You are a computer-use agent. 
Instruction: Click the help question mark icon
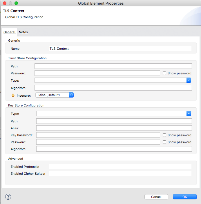click(8, 197)
